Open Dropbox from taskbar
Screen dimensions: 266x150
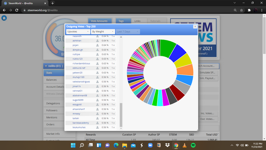point(167,145)
